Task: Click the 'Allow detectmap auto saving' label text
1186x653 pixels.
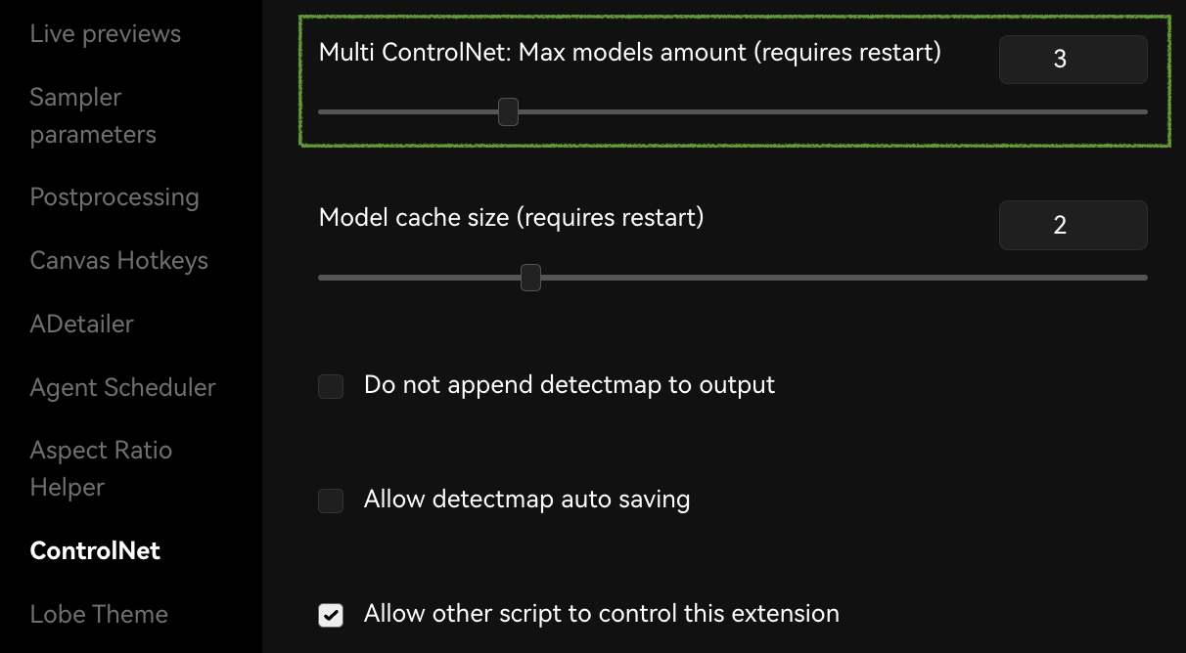Action: pyautogui.click(x=526, y=500)
